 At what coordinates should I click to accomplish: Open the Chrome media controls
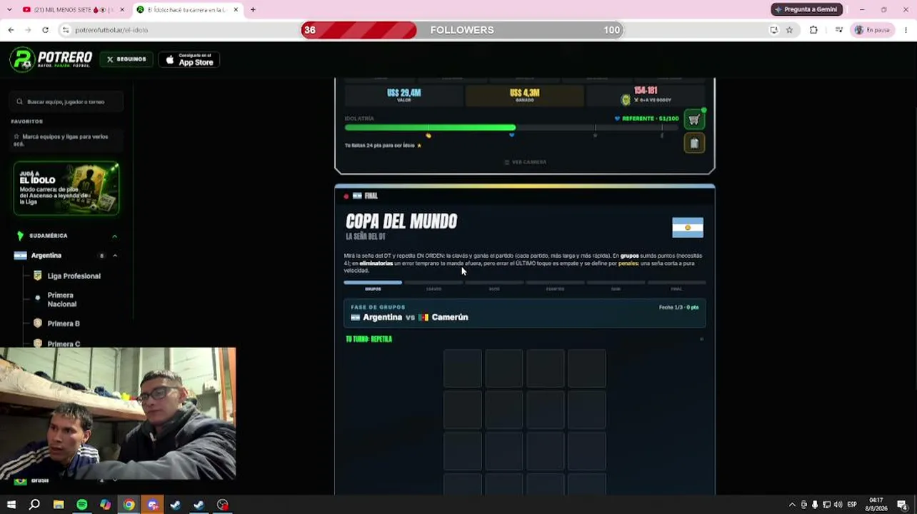click(838, 30)
